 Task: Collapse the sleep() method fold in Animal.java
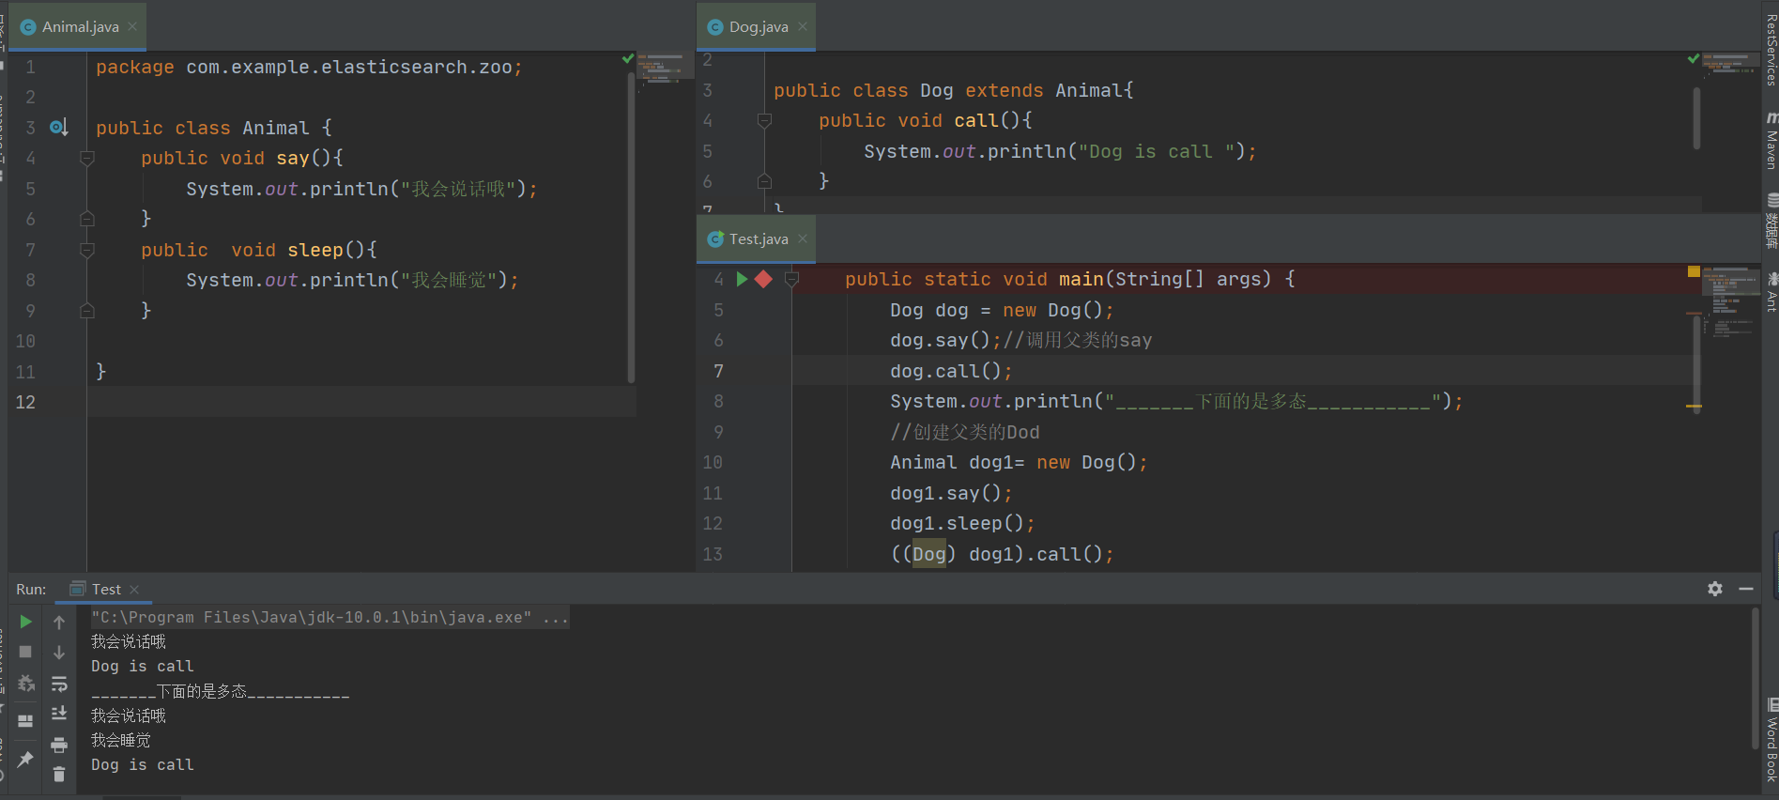(87, 250)
